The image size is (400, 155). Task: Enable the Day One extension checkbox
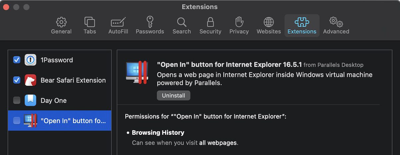pyautogui.click(x=17, y=100)
